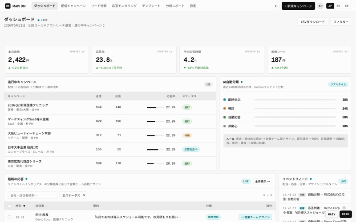Click the 即時対応 38% distribution bar
This screenshot has height=222, width=356.
pyautogui.click(x=295, y=99)
